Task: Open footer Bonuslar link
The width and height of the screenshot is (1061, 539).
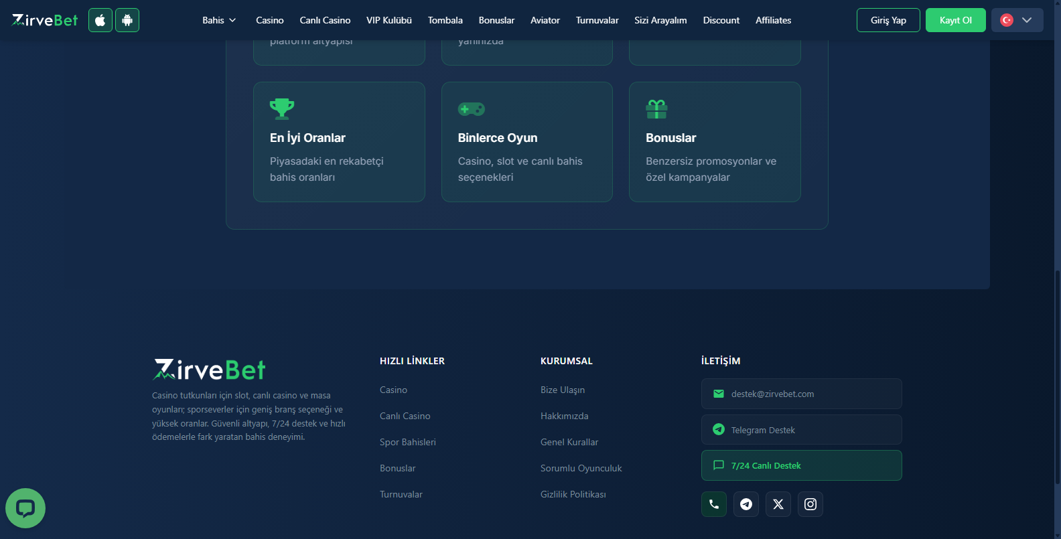Action: [398, 468]
